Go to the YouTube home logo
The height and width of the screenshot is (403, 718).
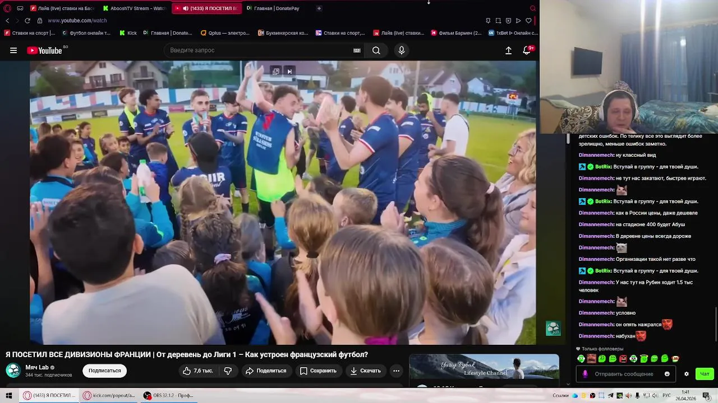pos(44,50)
